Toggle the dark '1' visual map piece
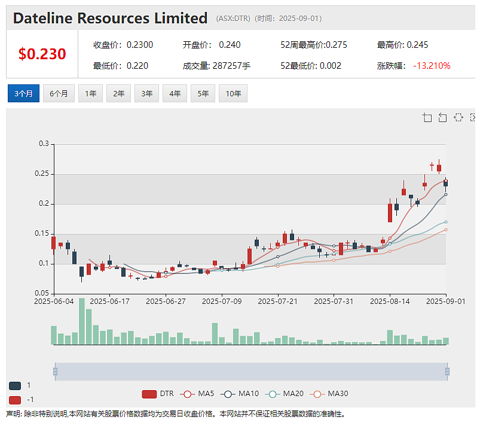The height and width of the screenshot is (426, 480). click(15, 385)
